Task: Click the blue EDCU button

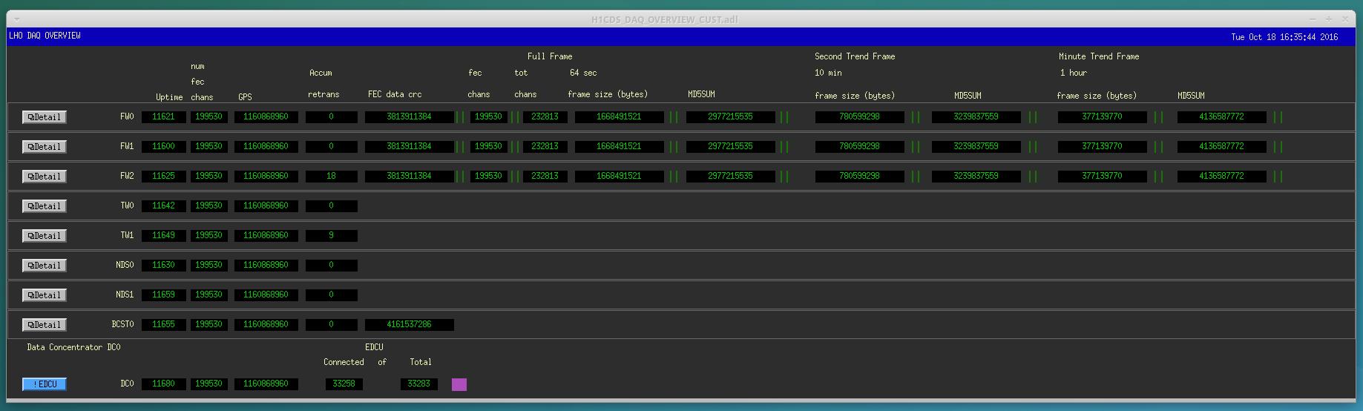Action: pyautogui.click(x=45, y=384)
